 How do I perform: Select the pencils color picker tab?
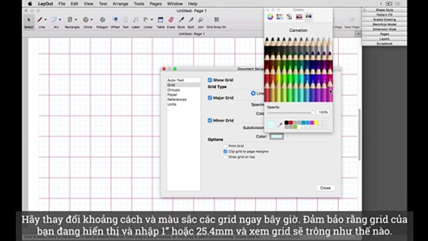point(309,17)
